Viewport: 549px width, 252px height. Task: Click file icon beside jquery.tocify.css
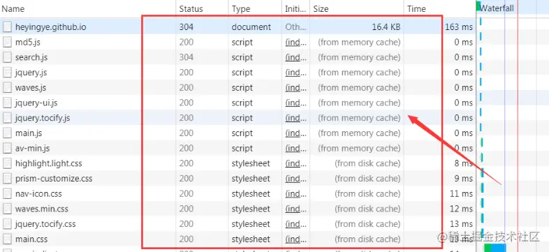tap(7, 224)
